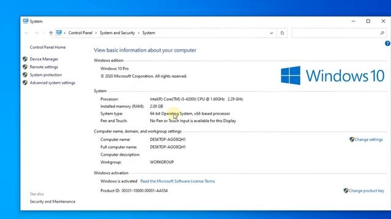Click the 'WORKGROUP' value

(x=162, y=162)
